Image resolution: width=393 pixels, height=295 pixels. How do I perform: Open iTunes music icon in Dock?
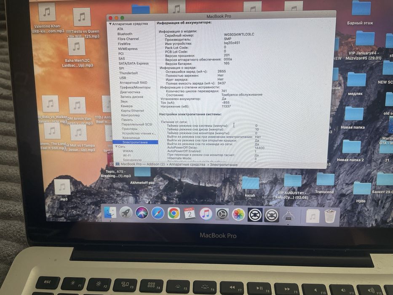[x=206, y=214]
